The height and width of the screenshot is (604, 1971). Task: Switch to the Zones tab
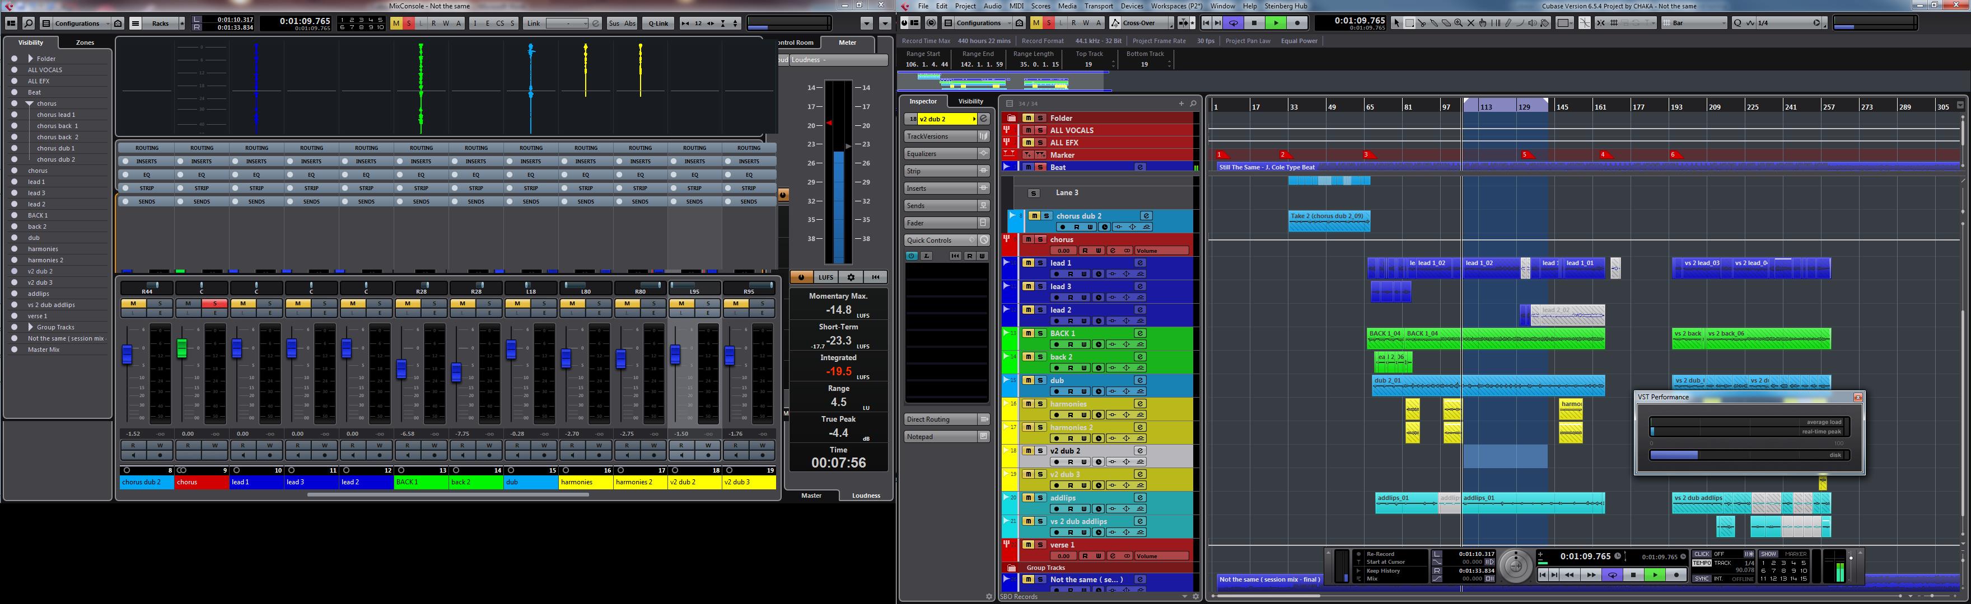point(85,42)
